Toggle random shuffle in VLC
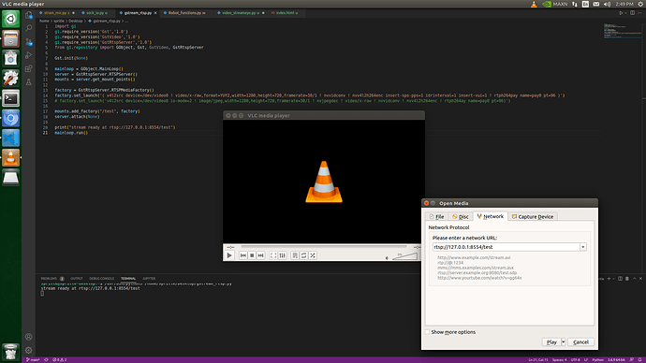This screenshot has width=646, height=363. [313, 255]
